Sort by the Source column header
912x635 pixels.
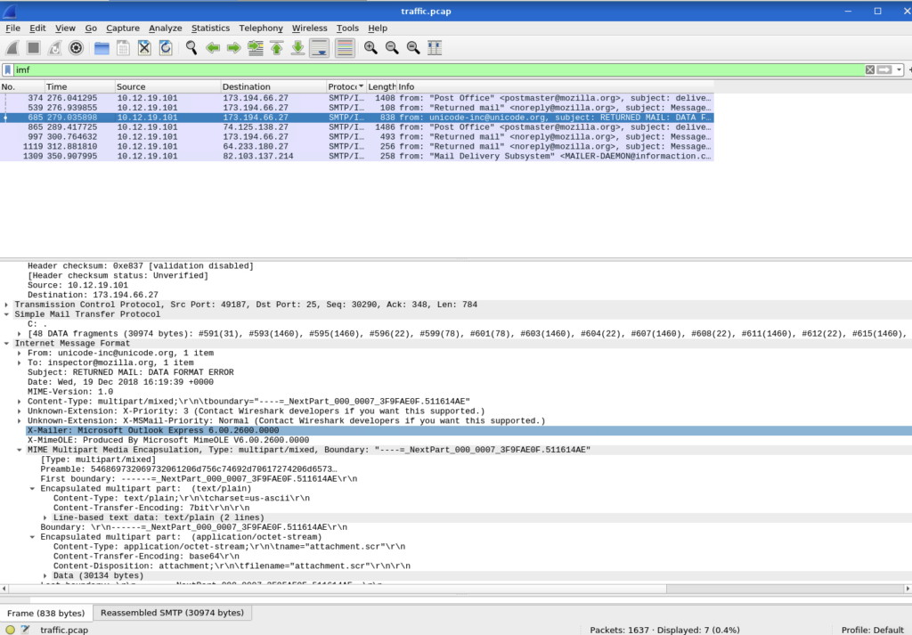[168, 86]
